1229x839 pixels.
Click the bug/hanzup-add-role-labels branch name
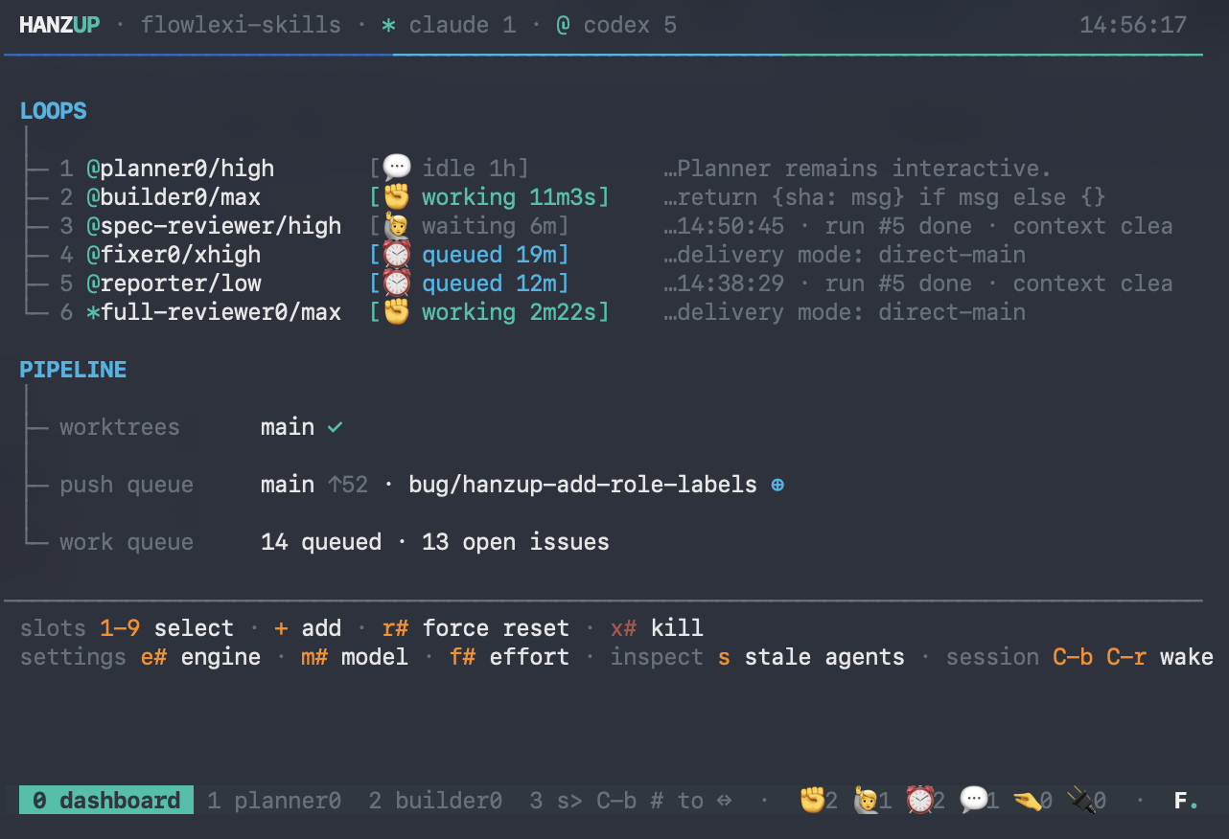pos(583,485)
